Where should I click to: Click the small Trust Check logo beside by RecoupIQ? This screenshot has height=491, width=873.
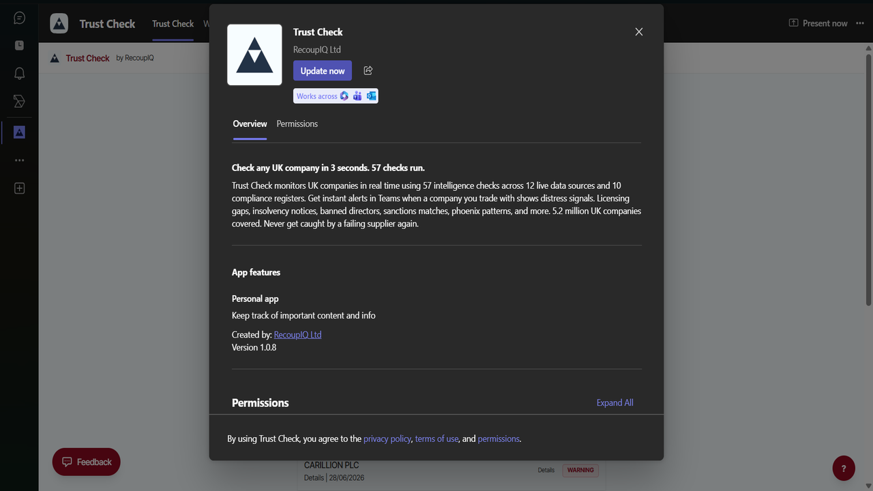pyautogui.click(x=55, y=58)
